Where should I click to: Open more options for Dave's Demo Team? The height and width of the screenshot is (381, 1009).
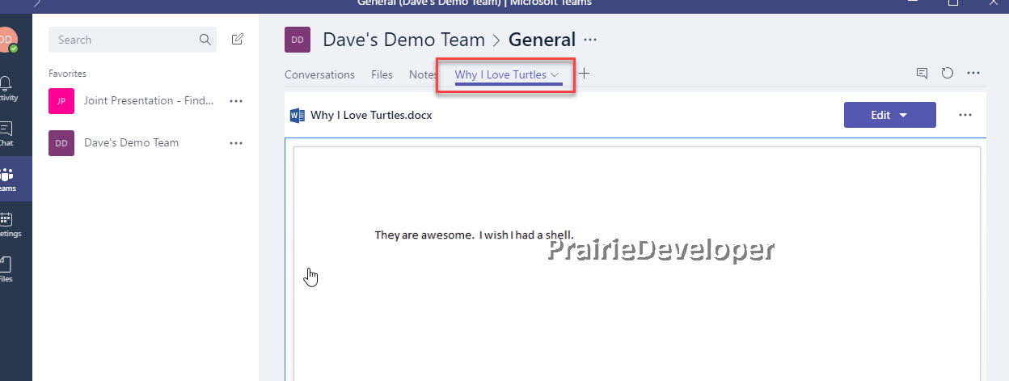236,143
